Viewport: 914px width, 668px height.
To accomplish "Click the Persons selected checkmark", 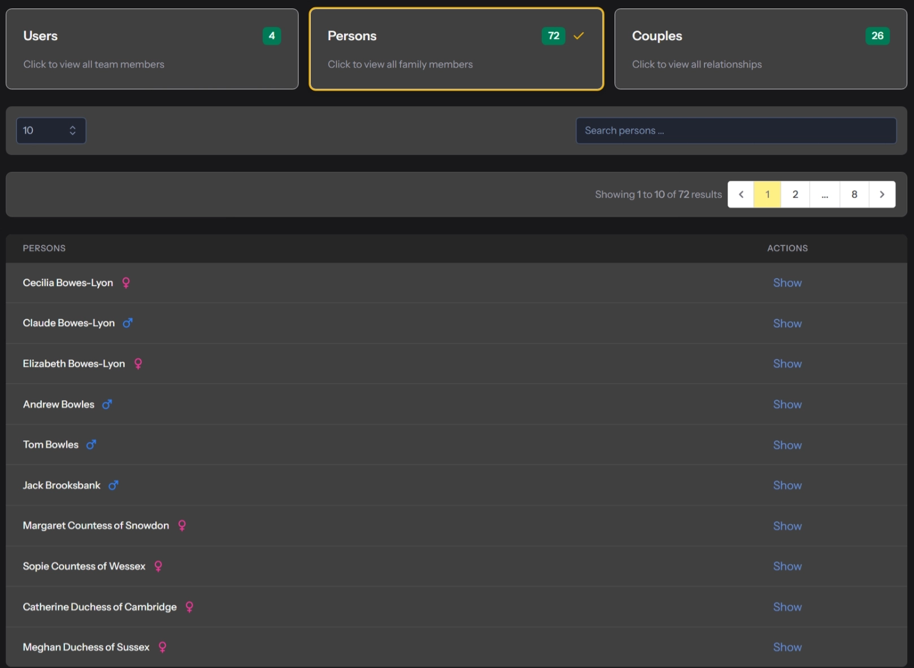I will [578, 36].
